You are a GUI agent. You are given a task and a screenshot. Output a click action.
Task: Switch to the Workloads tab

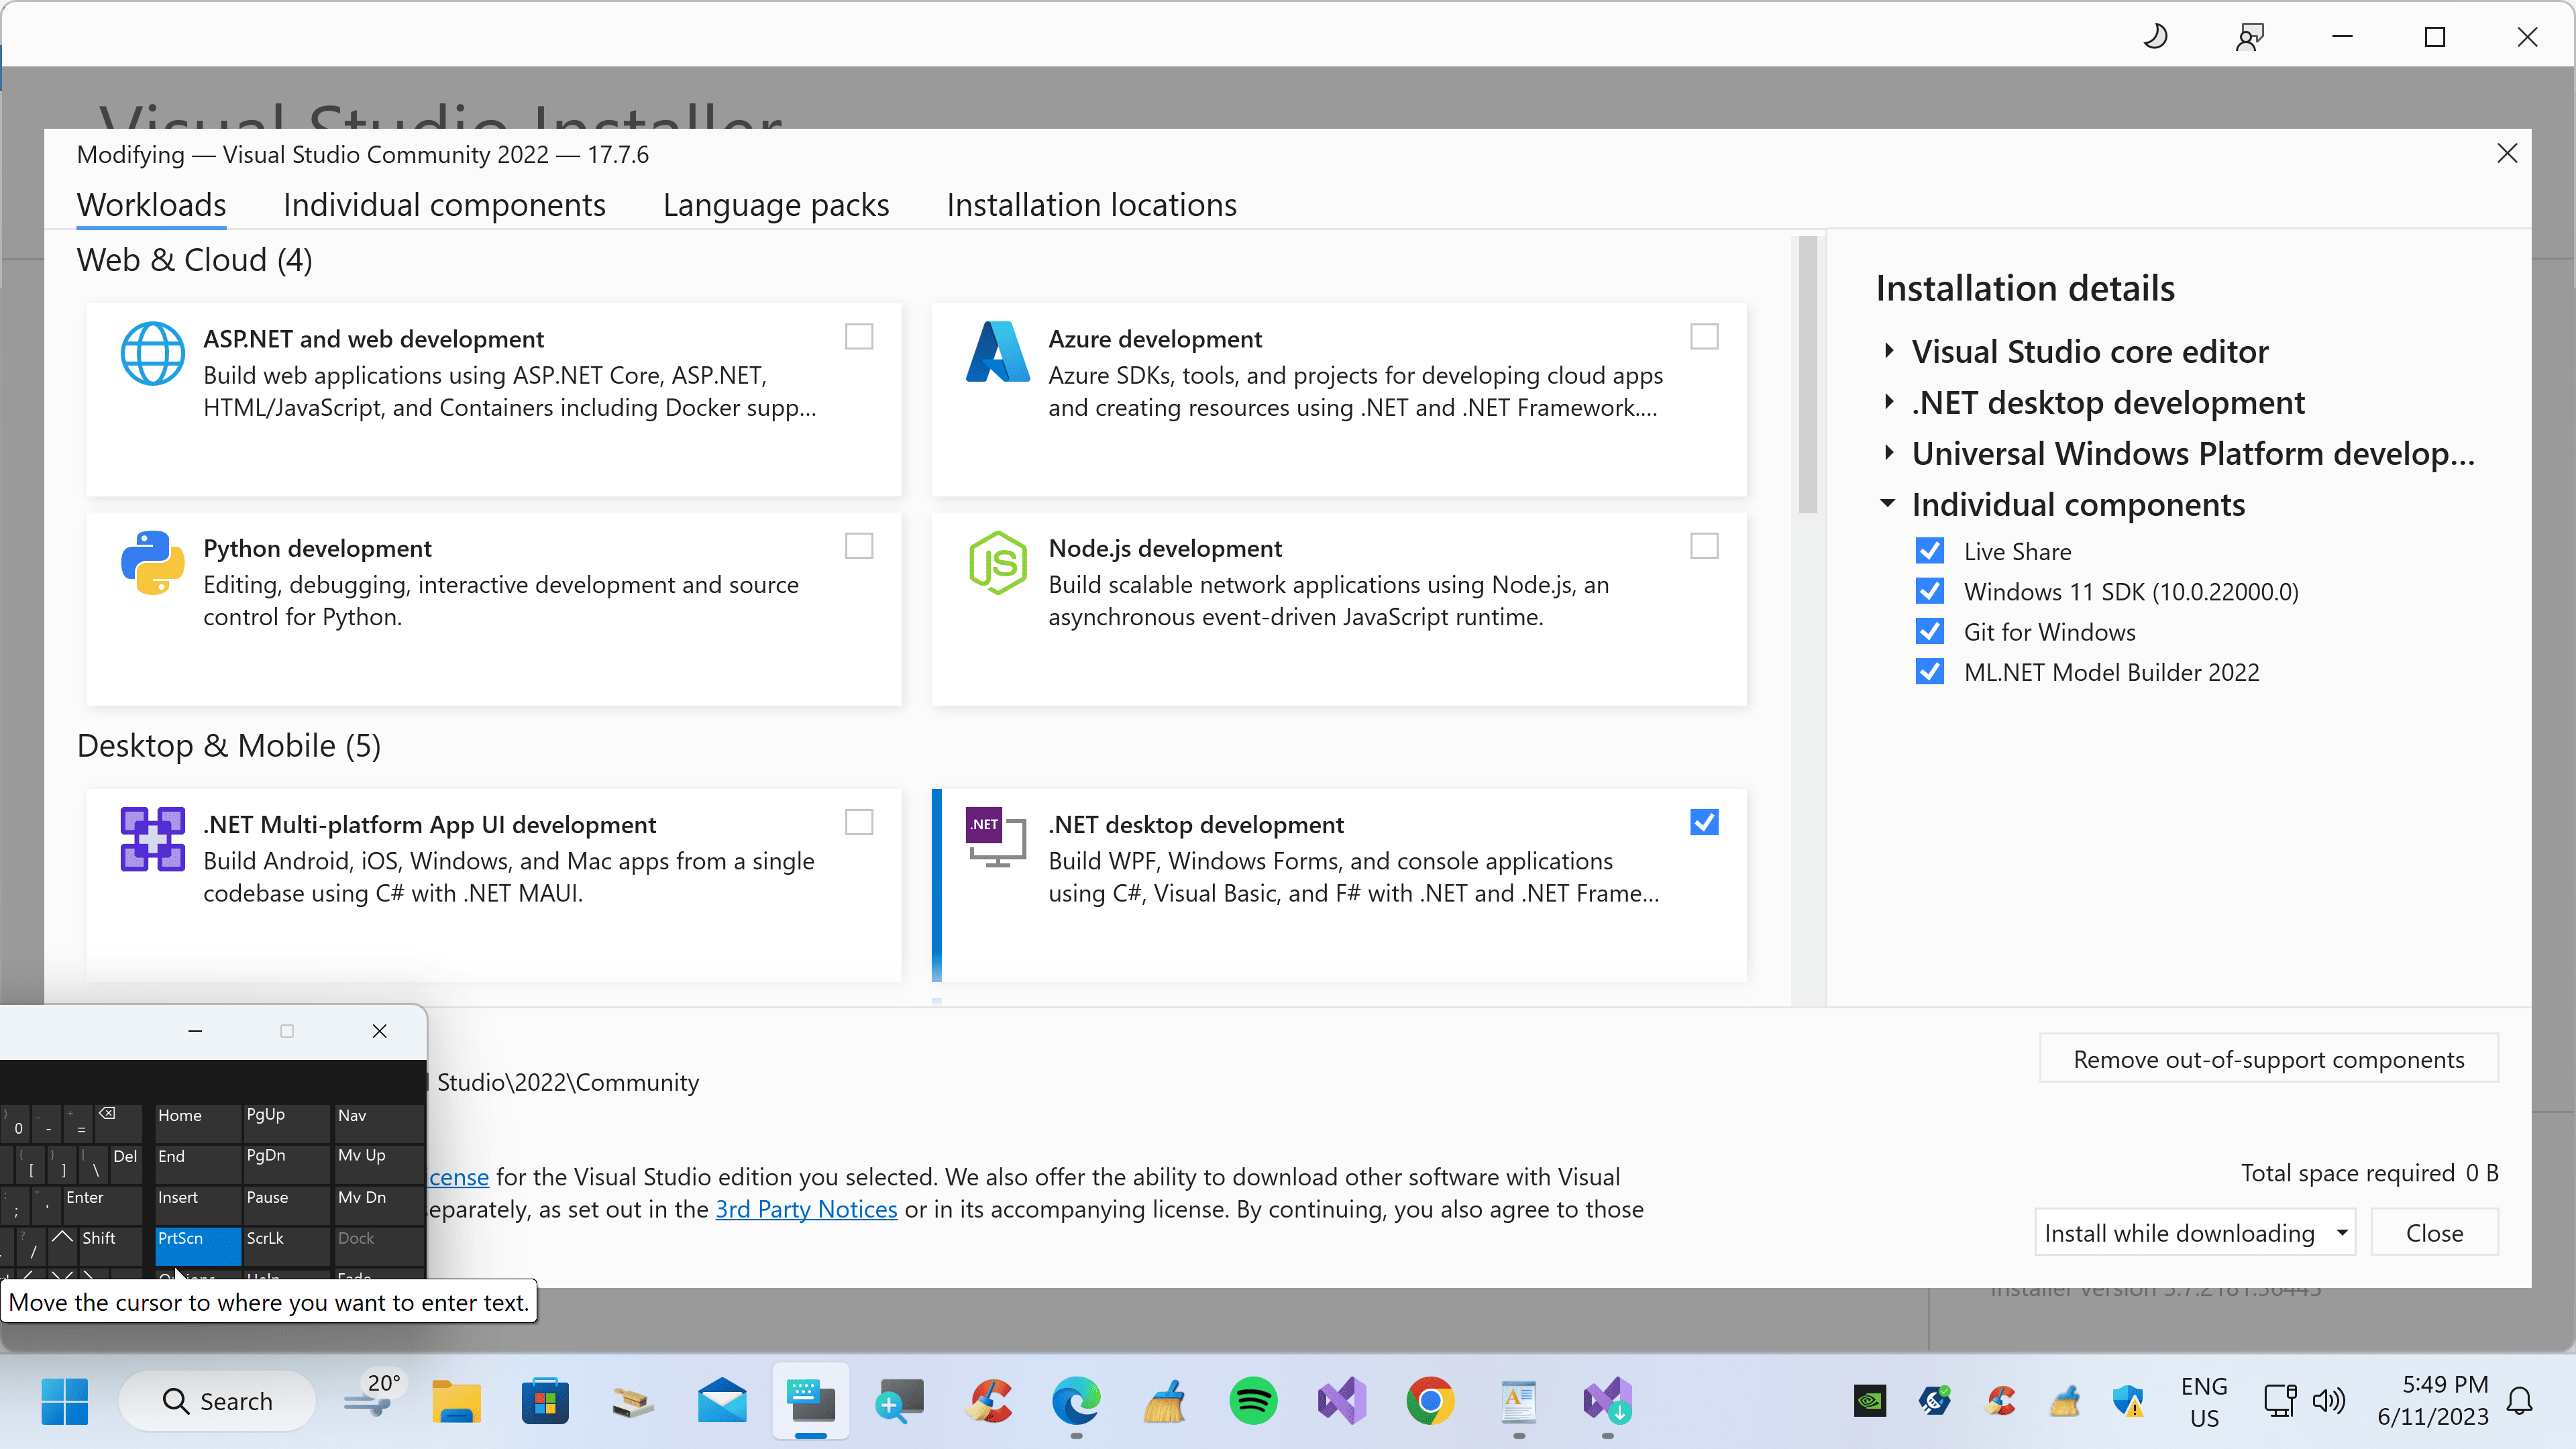click(x=152, y=205)
